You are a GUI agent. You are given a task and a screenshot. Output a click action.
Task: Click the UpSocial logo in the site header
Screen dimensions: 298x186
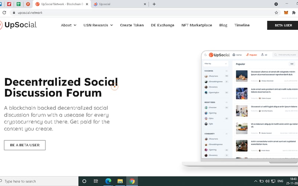(18, 25)
